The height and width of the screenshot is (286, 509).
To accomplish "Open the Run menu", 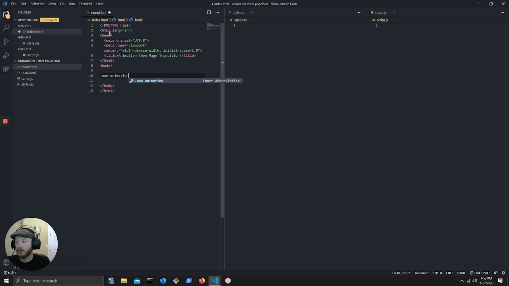I will click(72, 4).
